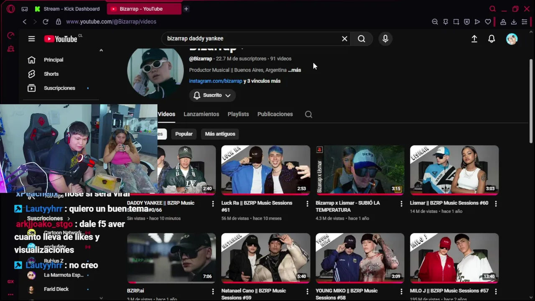Open the Publicaciones channel tab

(275, 114)
